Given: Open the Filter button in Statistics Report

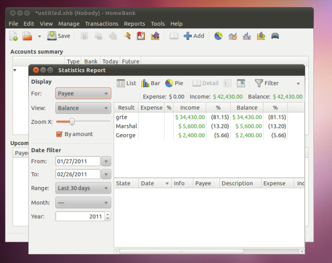Looking at the screenshot, I should pos(267,83).
